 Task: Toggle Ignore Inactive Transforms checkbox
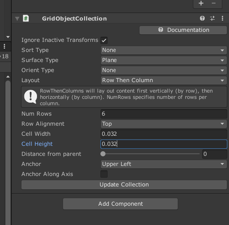tap(104, 40)
